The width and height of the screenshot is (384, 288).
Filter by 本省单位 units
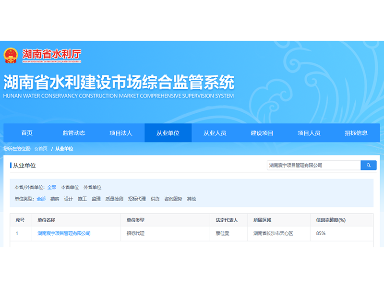(70, 187)
